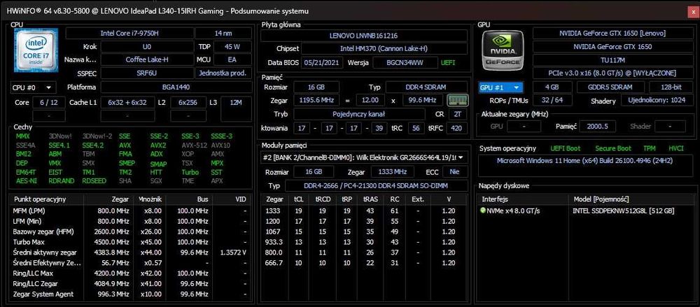Screen dimensions: 700x307
Task: Click the tCL column header
Action: 297,199
